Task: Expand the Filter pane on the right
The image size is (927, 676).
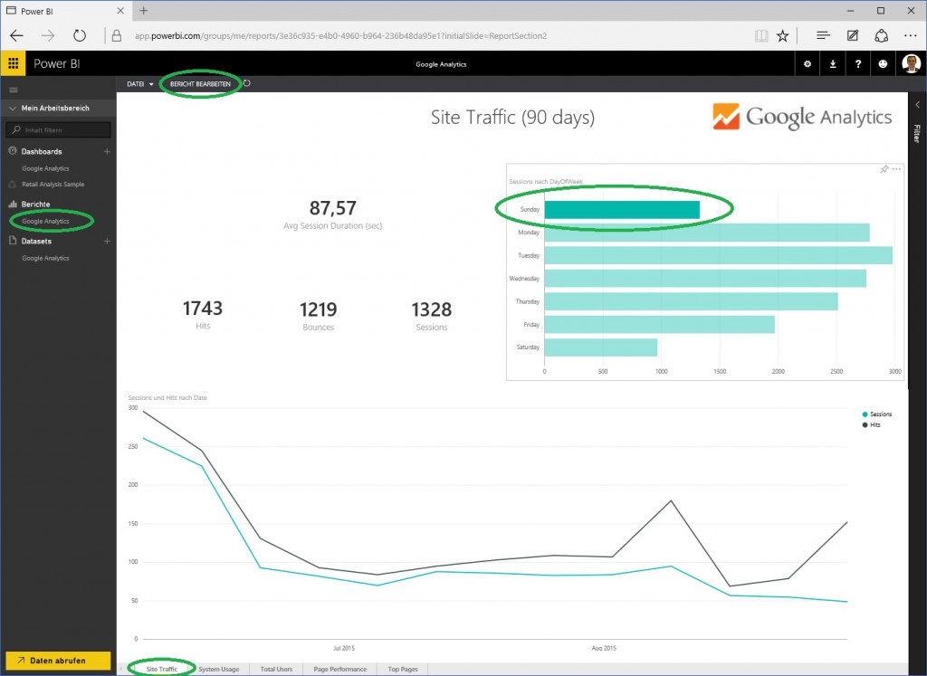Action: pyautogui.click(x=915, y=133)
